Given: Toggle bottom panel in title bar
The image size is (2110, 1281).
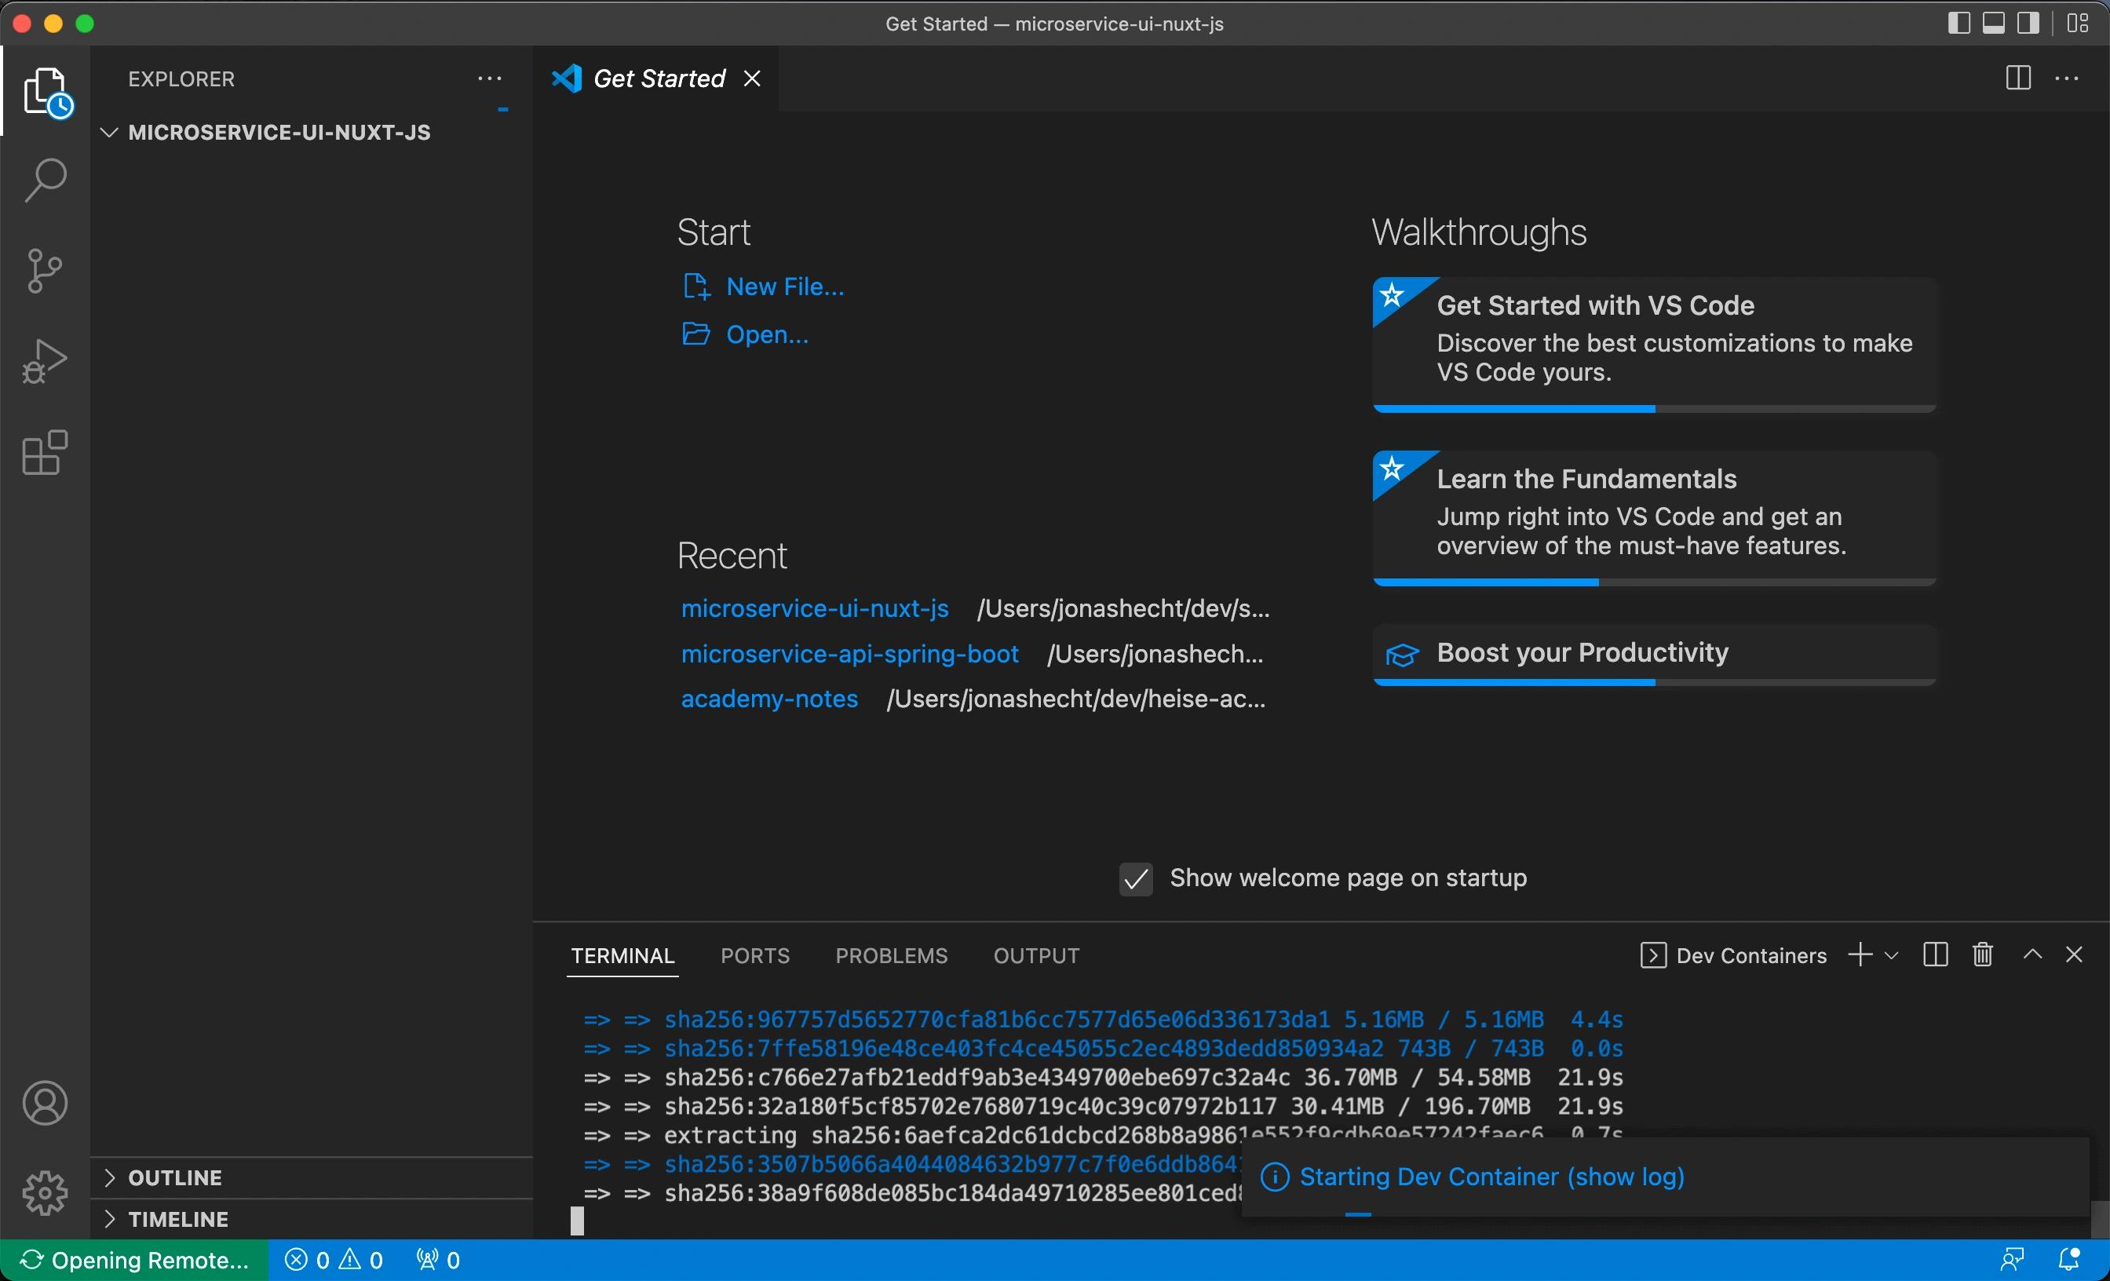Looking at the screenshot, I should (1993, 23).
